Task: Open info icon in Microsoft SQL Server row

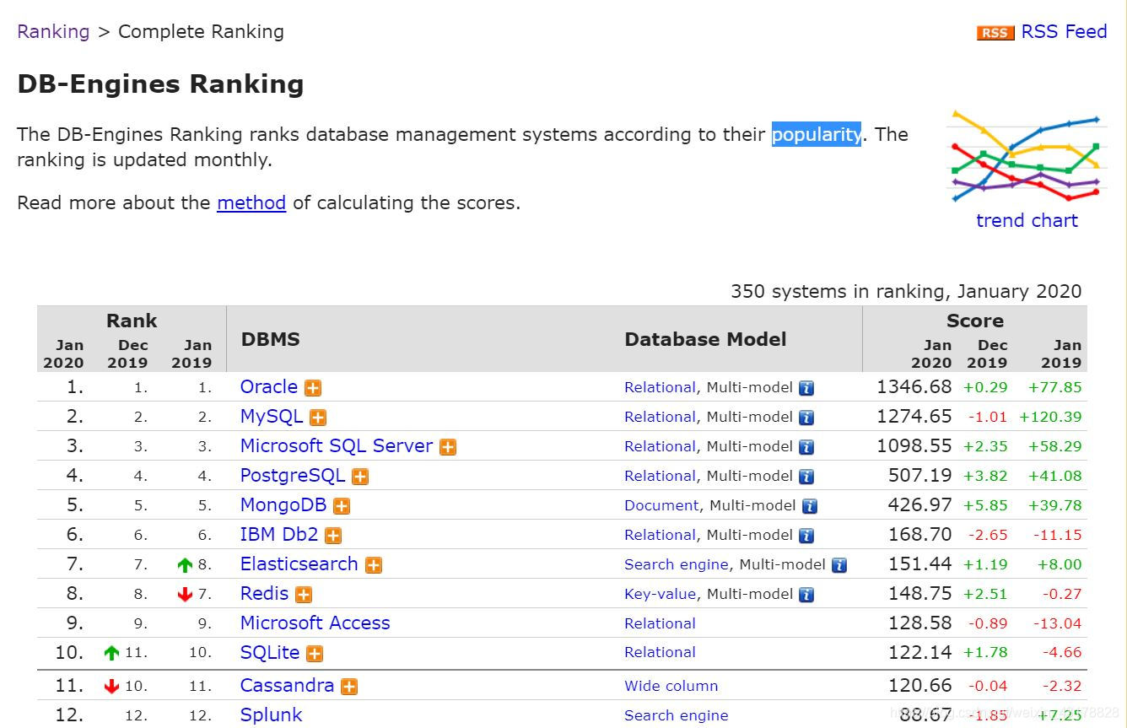Action: coord(806,447)
